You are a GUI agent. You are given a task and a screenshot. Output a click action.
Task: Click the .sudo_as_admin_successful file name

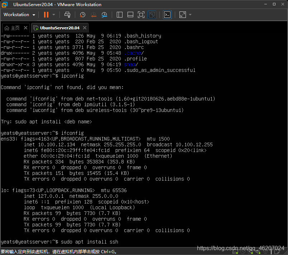(x=160, y=70)
